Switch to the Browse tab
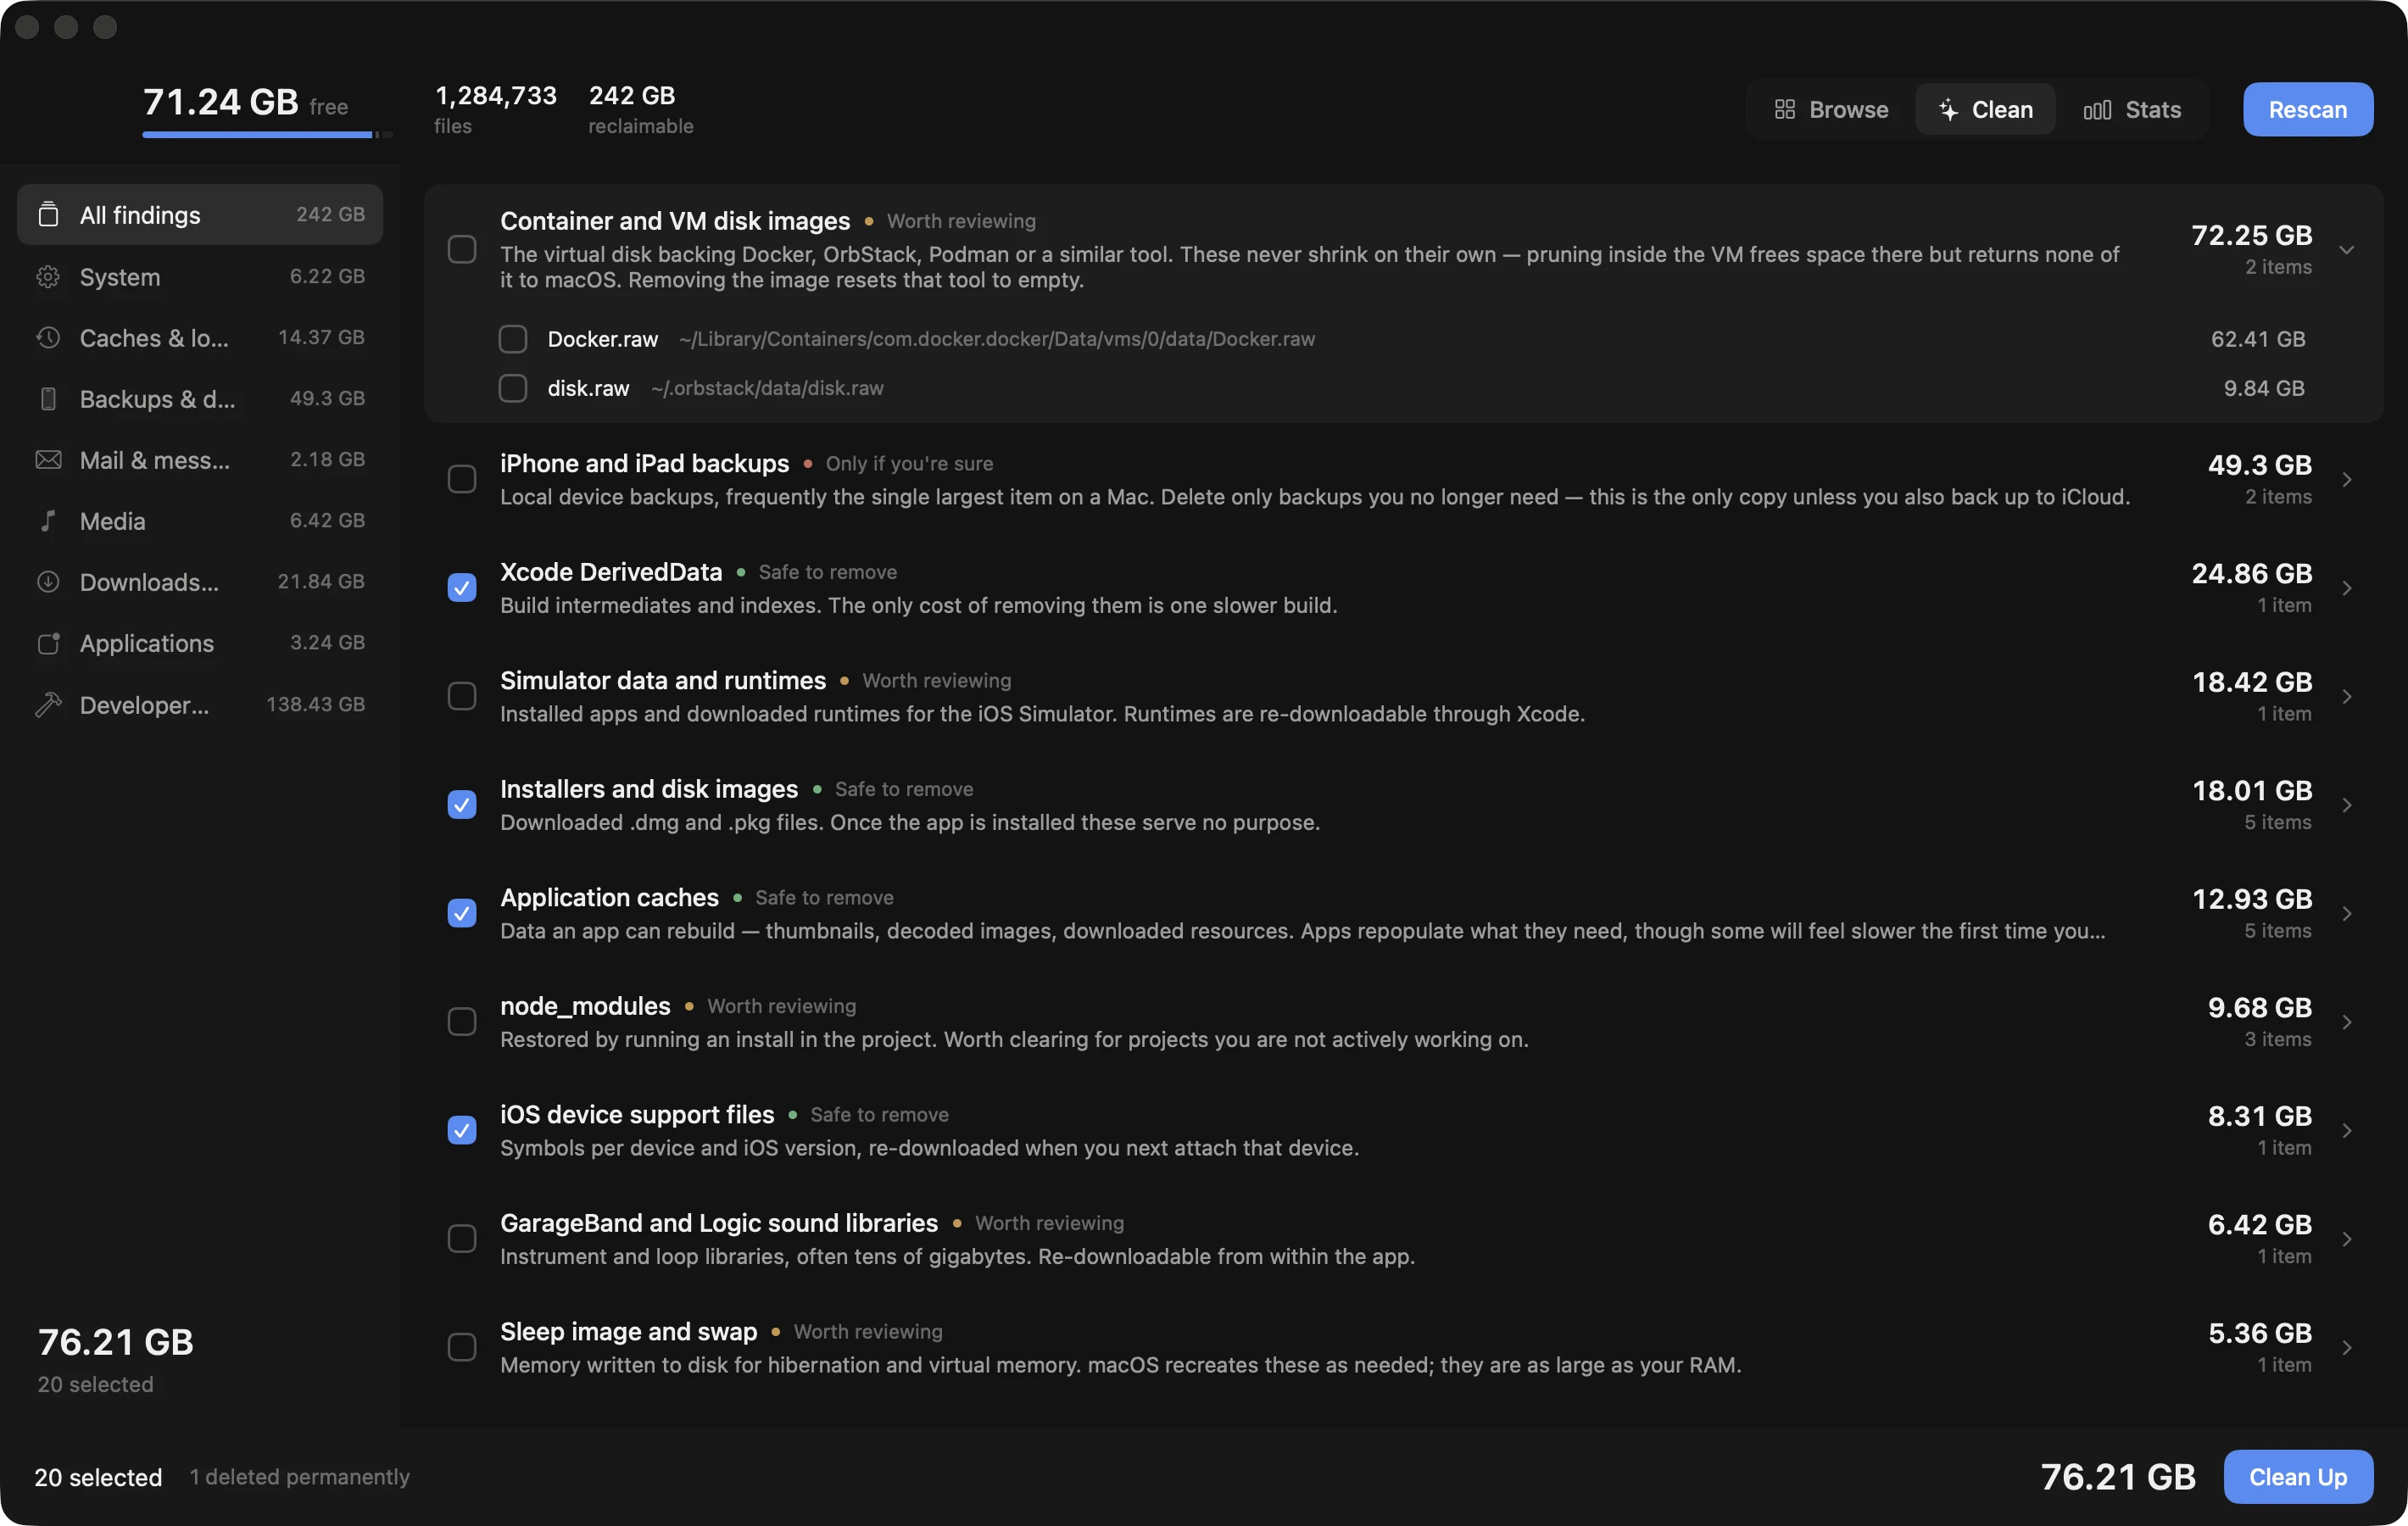Viewport: 2408px width, 1526px height. [x=1832, y=109]
